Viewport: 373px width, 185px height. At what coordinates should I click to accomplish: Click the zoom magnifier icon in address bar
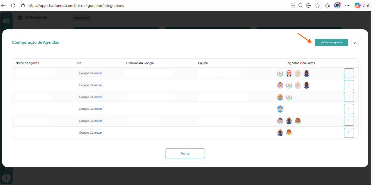click(x=300, y=5)
